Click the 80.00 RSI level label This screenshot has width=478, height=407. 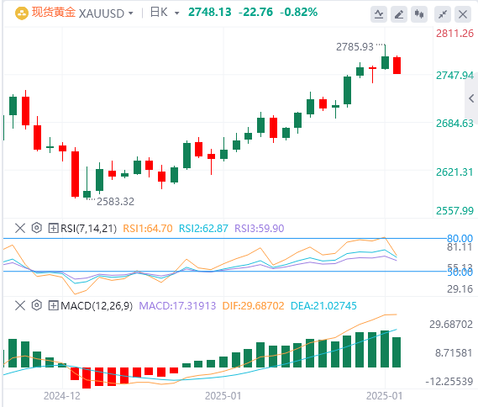[x=460, y=238]
